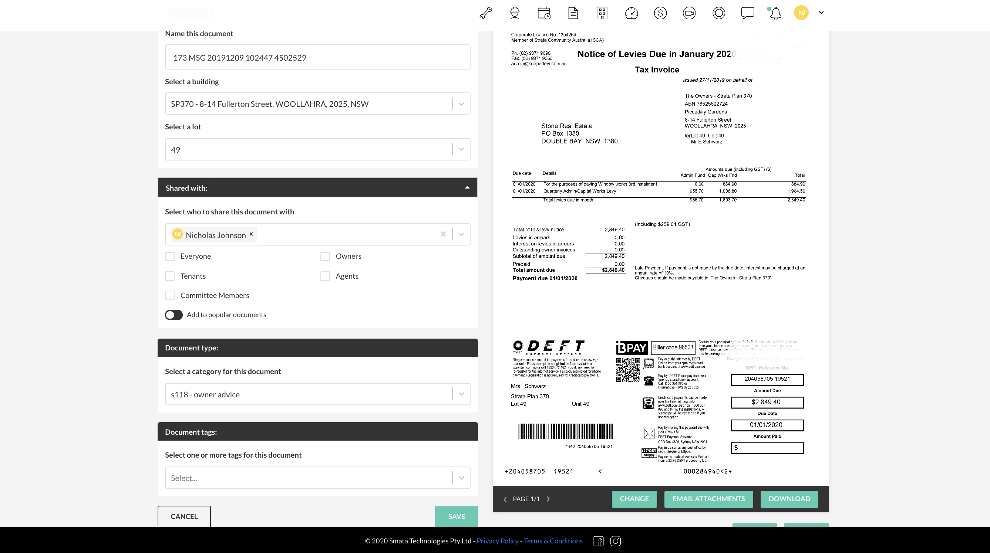Open the notifications bell icon
Image resolution: width=990 pixels, height=553 pixels.
point(775,13)
